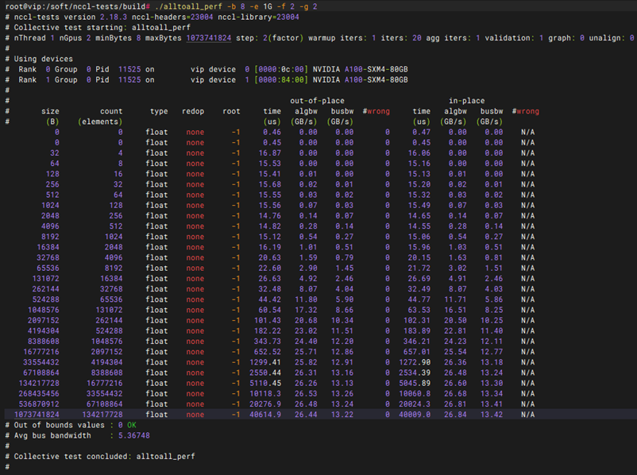Click the 'out-of-place' column group header

[x=317, y=101]
